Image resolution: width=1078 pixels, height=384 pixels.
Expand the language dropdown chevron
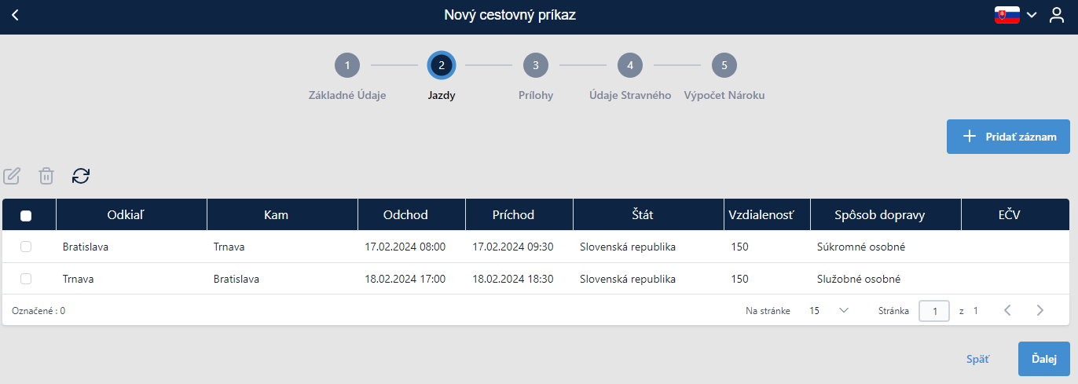tap(1032, 16)
